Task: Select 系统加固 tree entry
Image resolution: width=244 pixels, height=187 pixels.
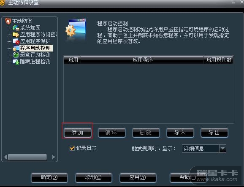Action: coord(30,28)
